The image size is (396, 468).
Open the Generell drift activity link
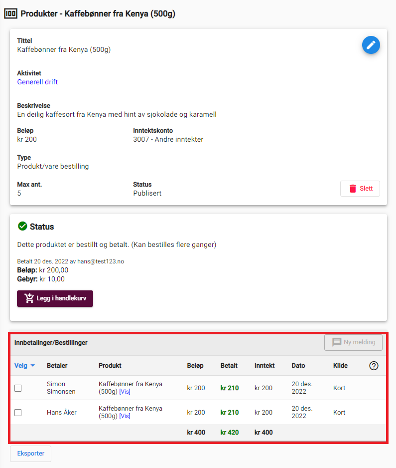[x=37, y=82]
